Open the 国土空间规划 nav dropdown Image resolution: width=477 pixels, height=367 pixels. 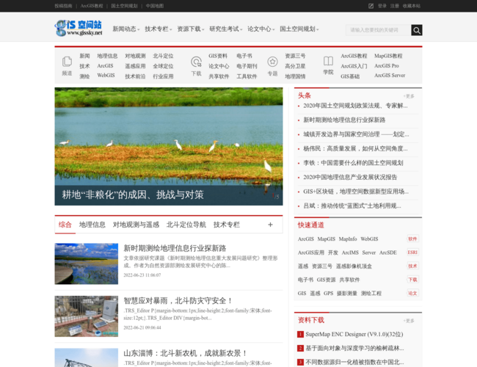(299, 29)
